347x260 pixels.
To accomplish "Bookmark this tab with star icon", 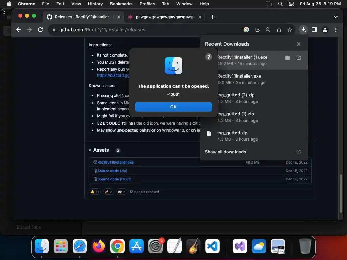I will (x=289, y=30).
